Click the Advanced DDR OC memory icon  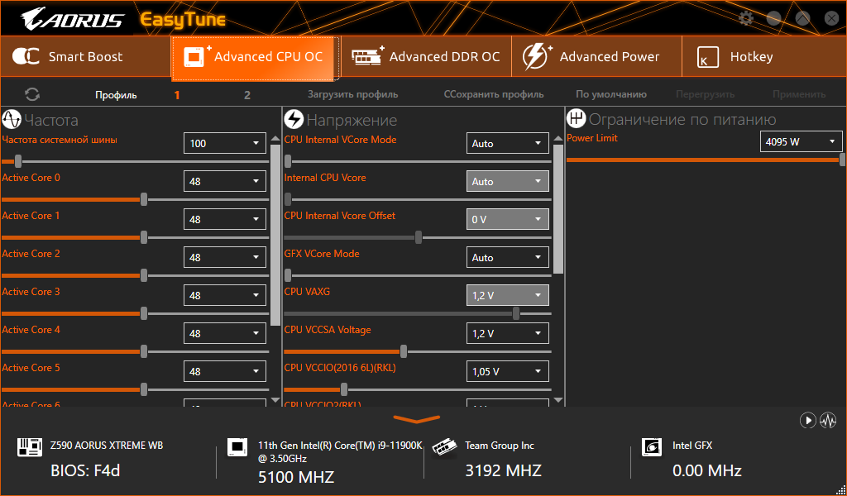[367, 55]
